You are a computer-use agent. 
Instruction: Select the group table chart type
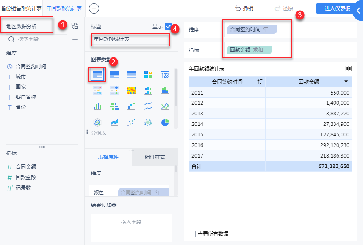click(97, 75)
